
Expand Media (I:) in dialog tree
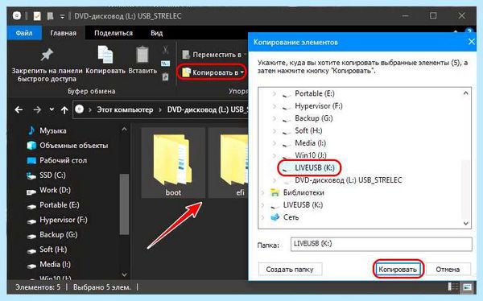point(275,143)
